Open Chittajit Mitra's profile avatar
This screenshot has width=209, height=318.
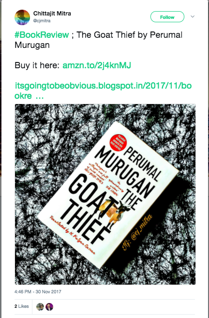click(22, 17)
